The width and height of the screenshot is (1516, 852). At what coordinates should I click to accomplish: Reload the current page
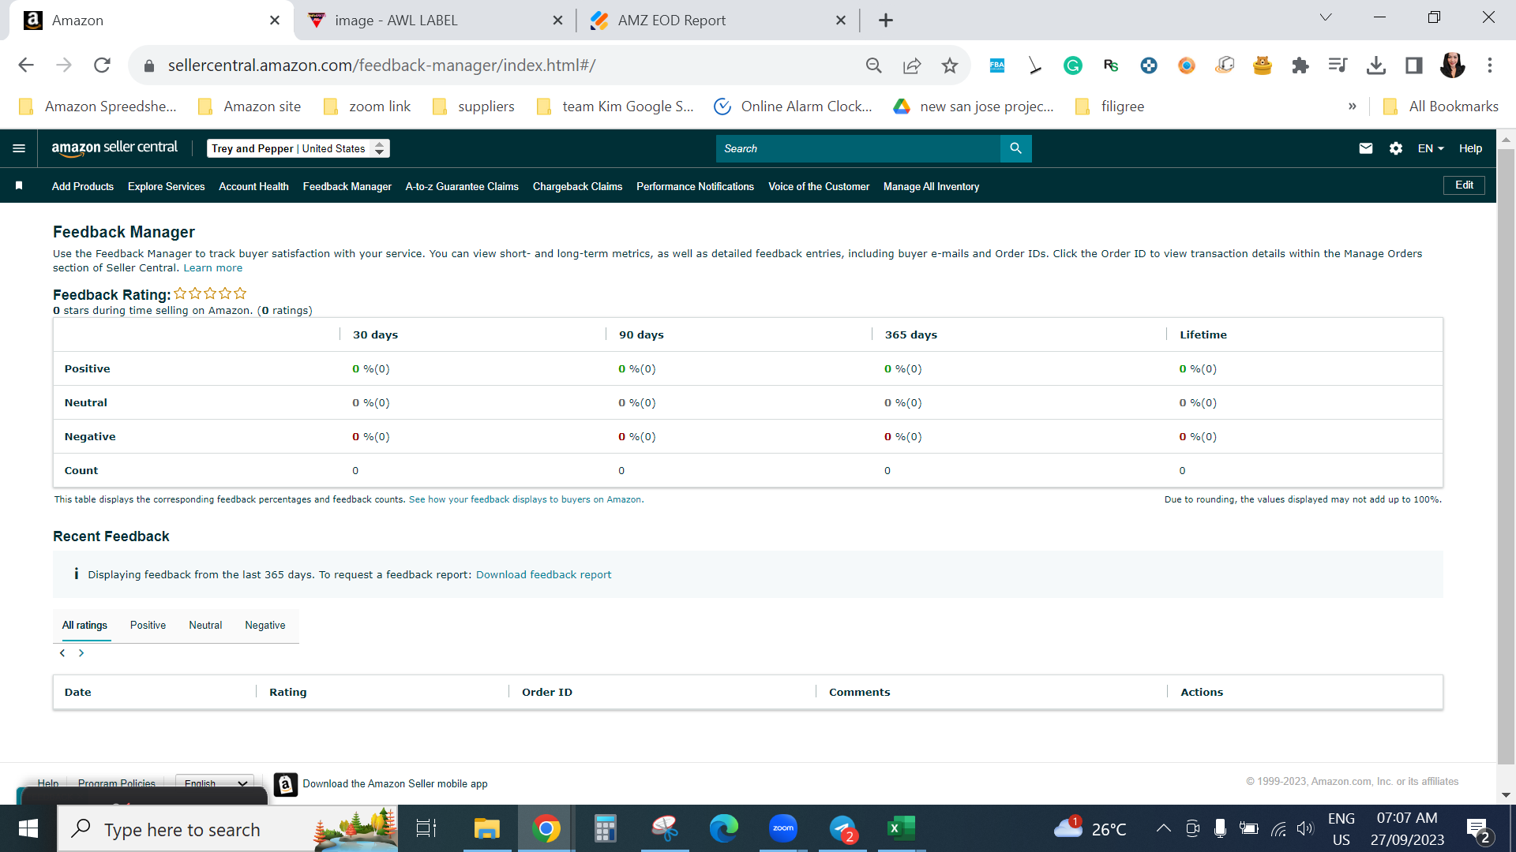[102, 65]
